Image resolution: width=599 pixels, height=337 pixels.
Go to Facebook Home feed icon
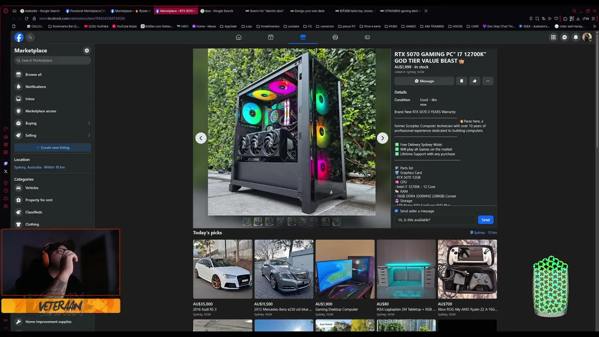tap(239, 37)
